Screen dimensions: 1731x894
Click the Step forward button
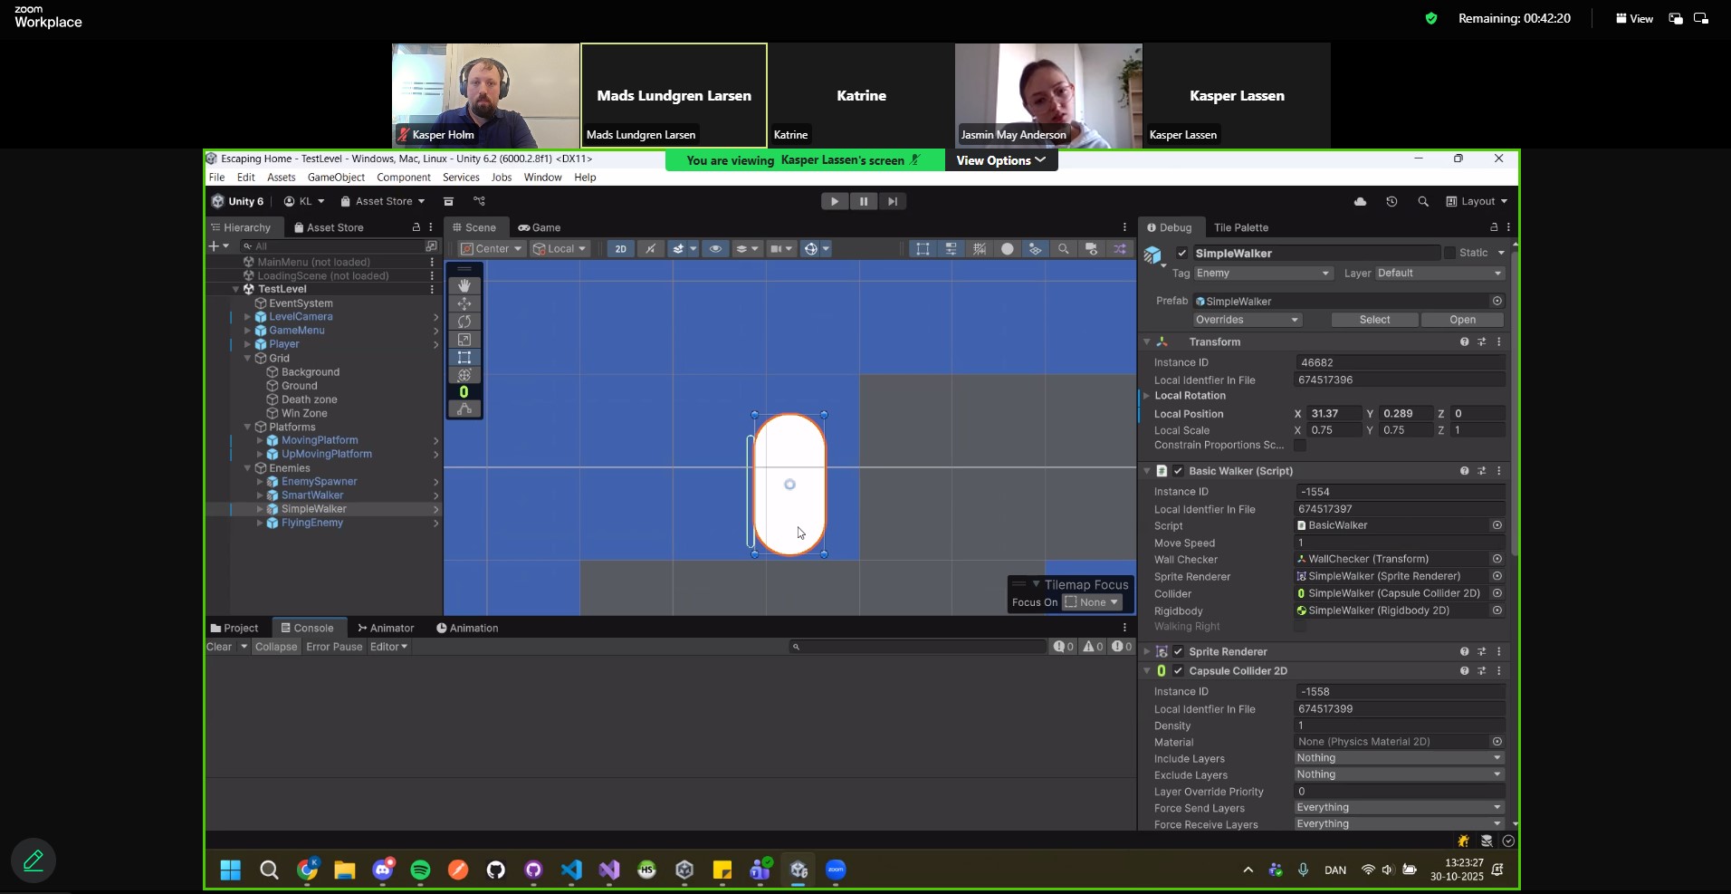click(x=892, y=202)
